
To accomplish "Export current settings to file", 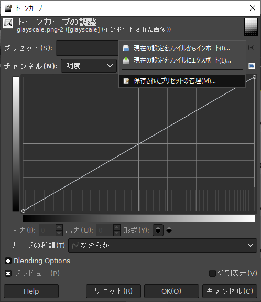I will [182, 60].
